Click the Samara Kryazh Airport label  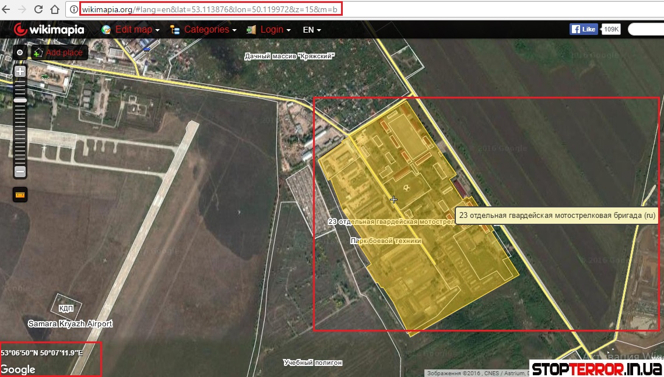click(x=70, y=323)
